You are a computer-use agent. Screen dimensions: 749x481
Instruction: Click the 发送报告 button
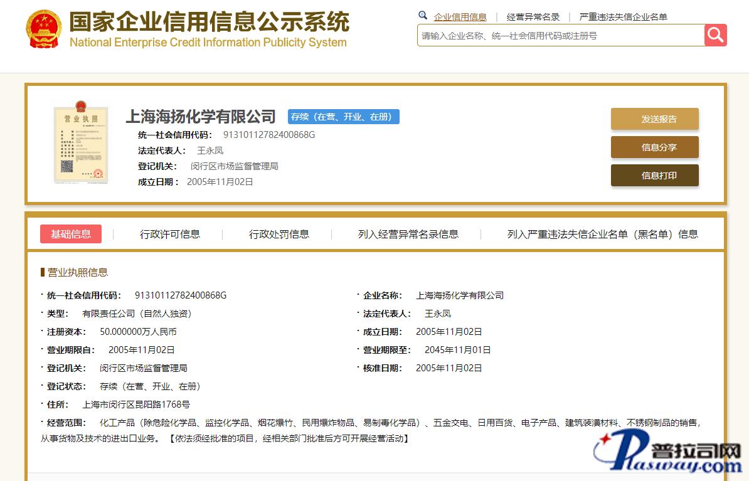pos(654,119)
